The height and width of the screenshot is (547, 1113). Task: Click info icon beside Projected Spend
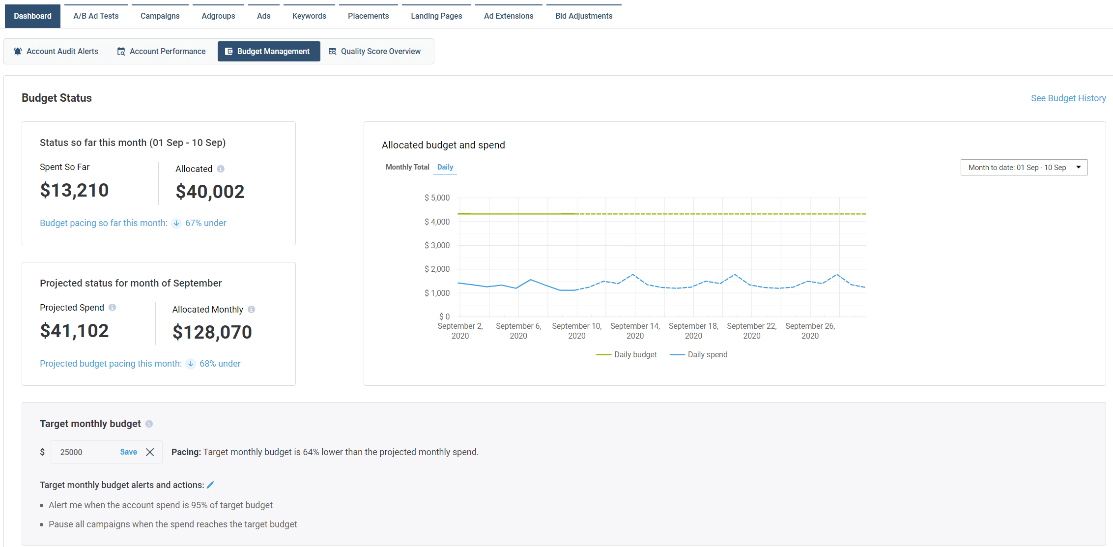[113, 308]
